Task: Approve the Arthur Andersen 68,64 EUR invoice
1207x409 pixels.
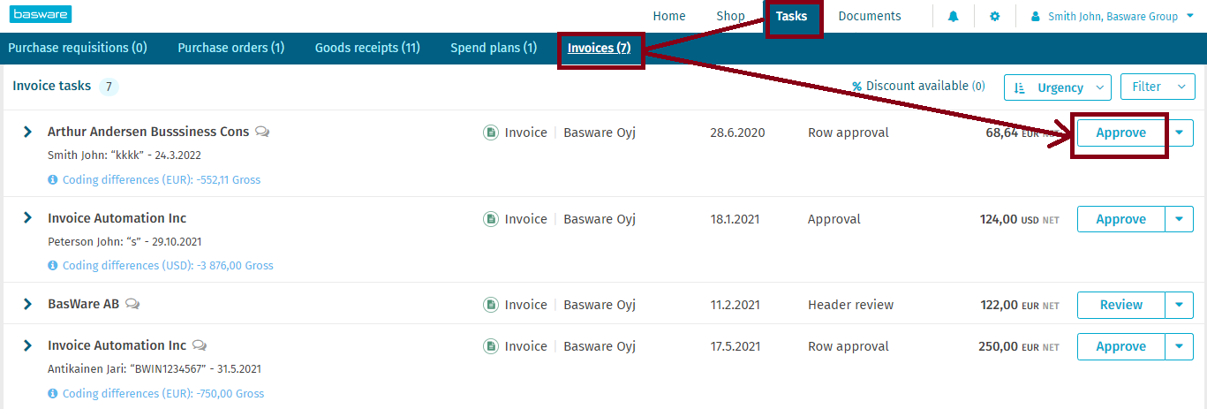Action: [1121, 133]
